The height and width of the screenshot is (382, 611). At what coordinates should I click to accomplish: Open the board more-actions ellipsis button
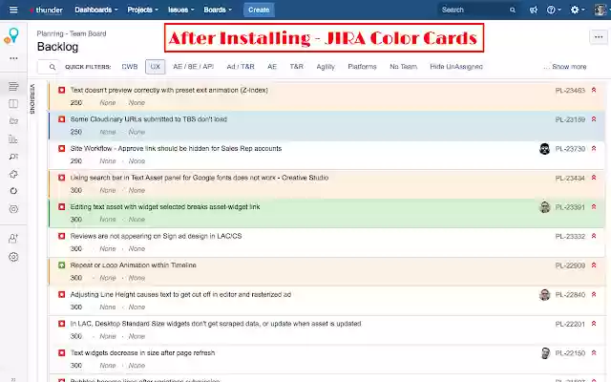point(599,37)
